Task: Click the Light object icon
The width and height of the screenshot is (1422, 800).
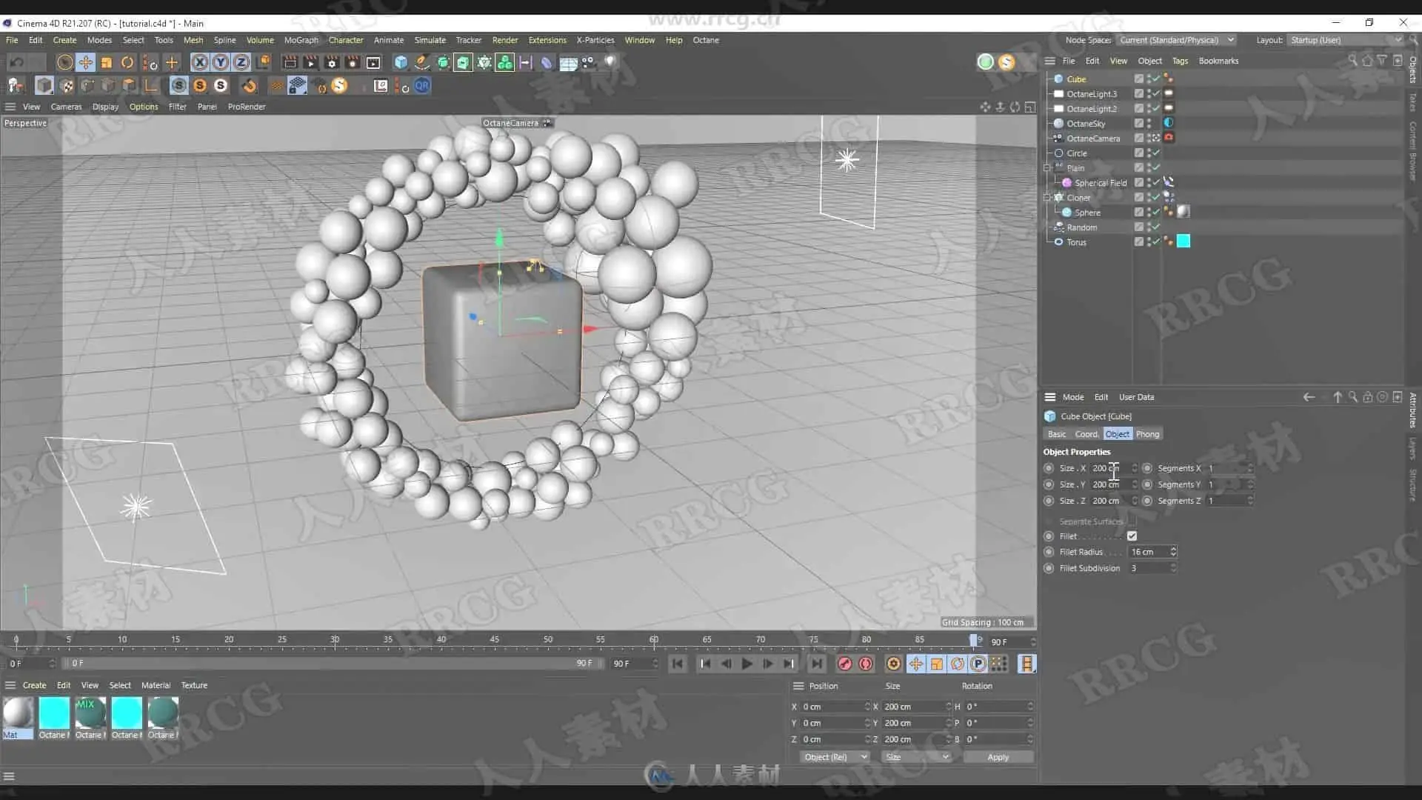Action: [x=610, y=62]
